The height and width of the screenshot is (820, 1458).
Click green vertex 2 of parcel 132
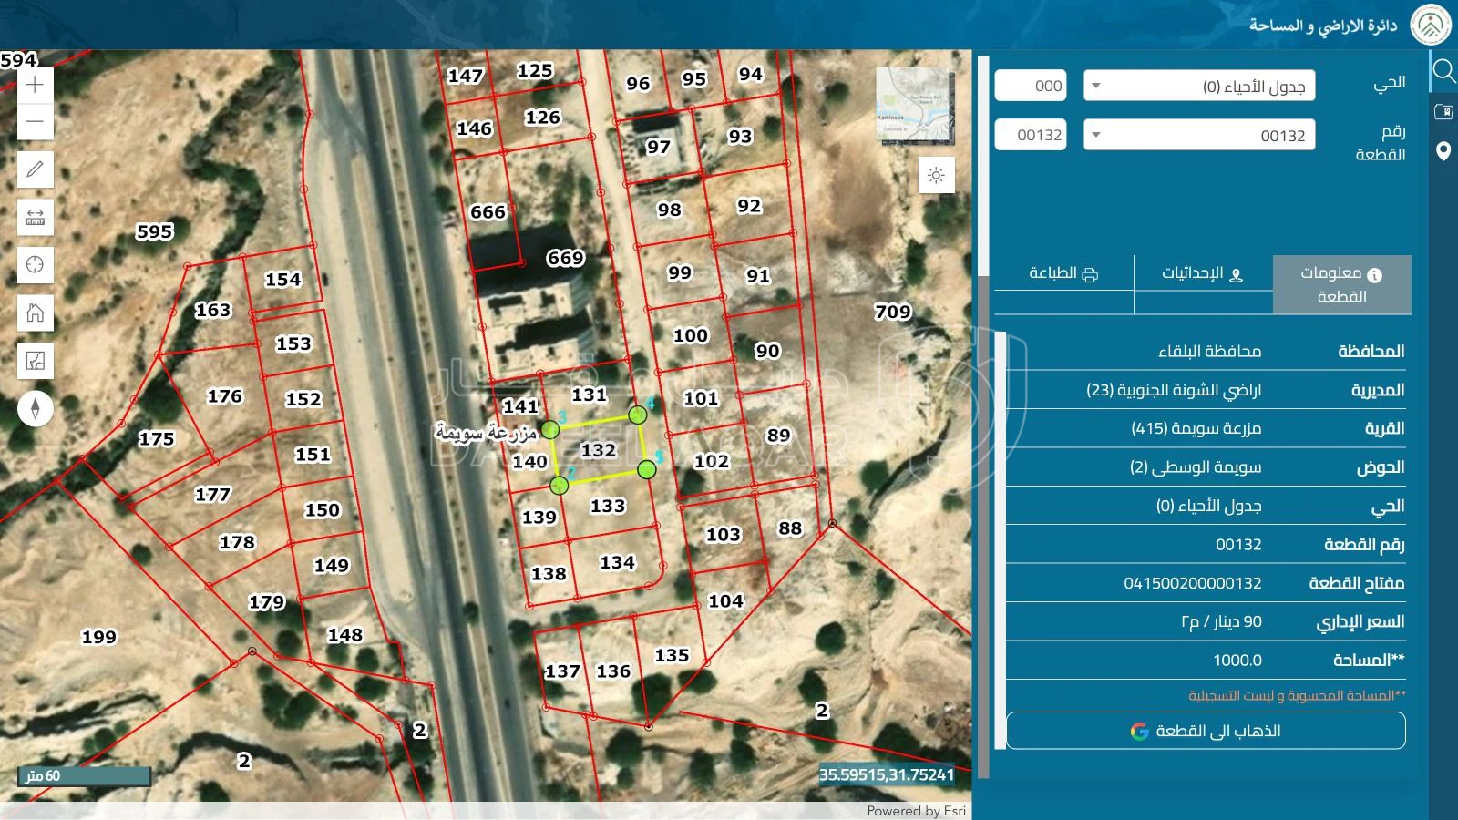pos(560,486)
